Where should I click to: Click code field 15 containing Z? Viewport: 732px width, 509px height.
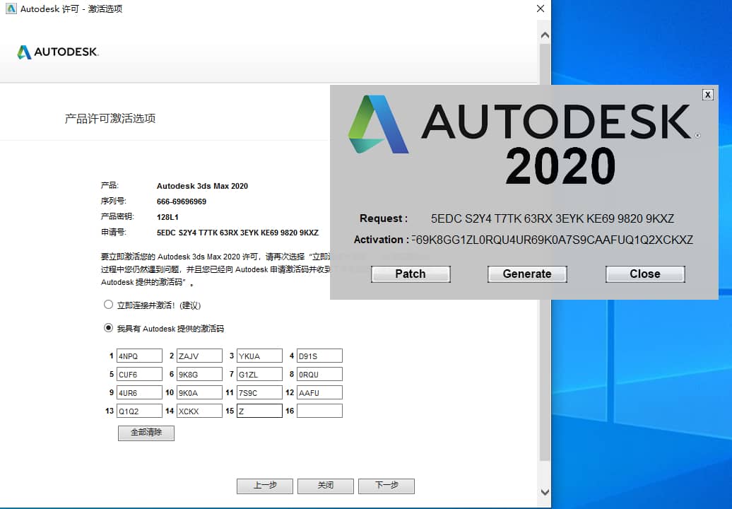[259, 411]
